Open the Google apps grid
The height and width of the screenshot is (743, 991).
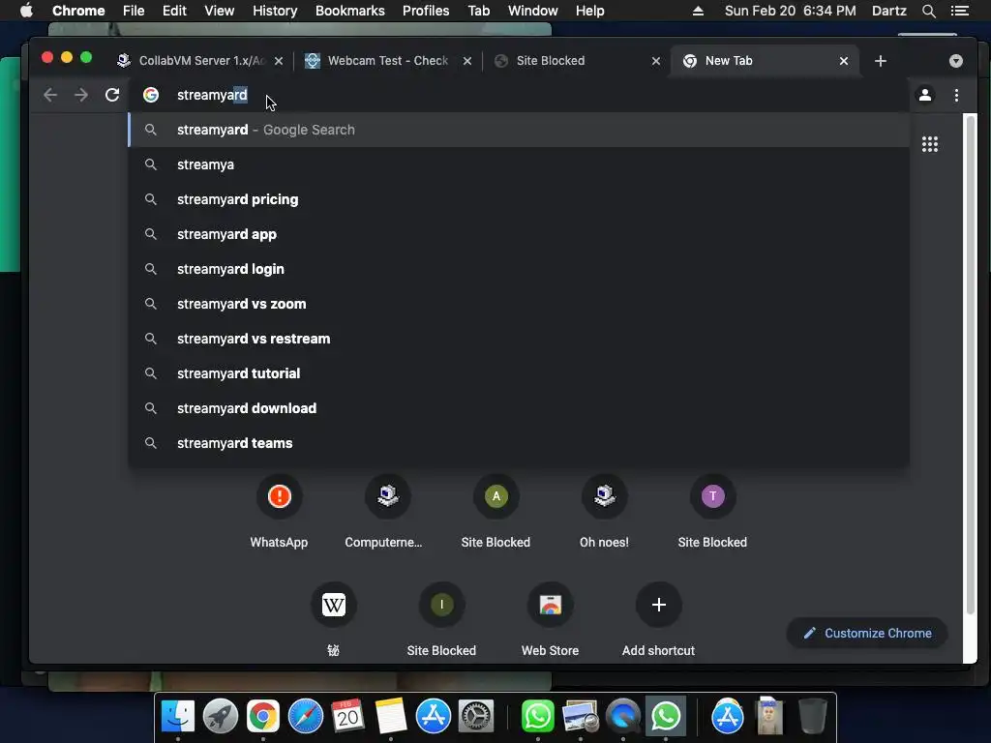pos(930,144)
